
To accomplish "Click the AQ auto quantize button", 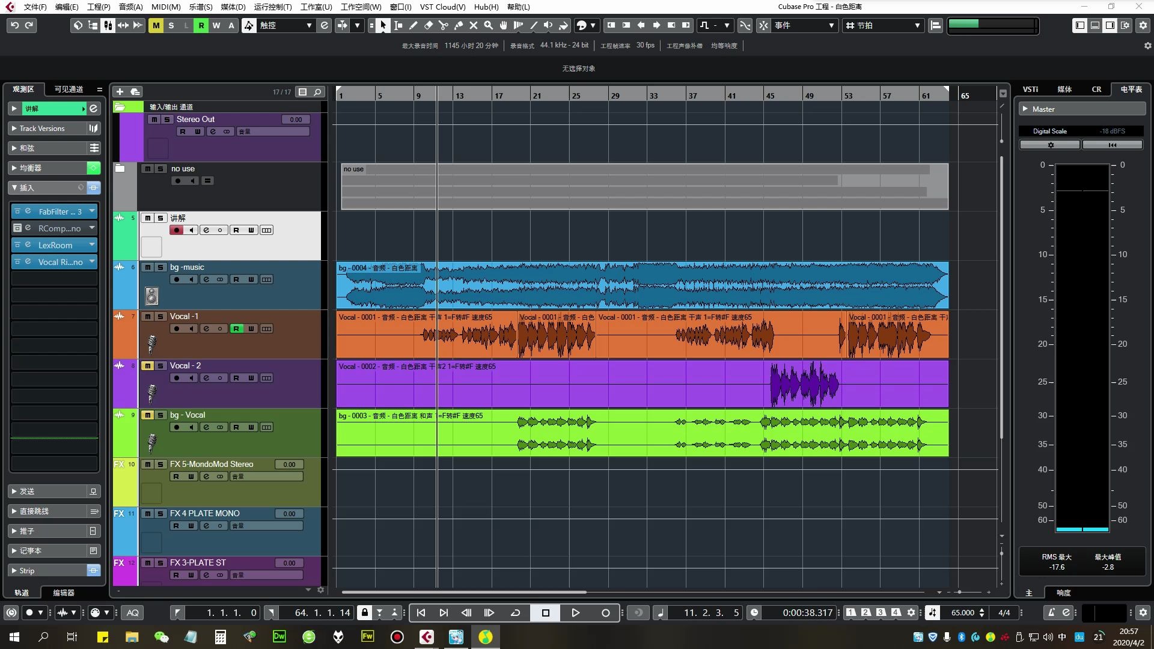I will coord(132,613).
